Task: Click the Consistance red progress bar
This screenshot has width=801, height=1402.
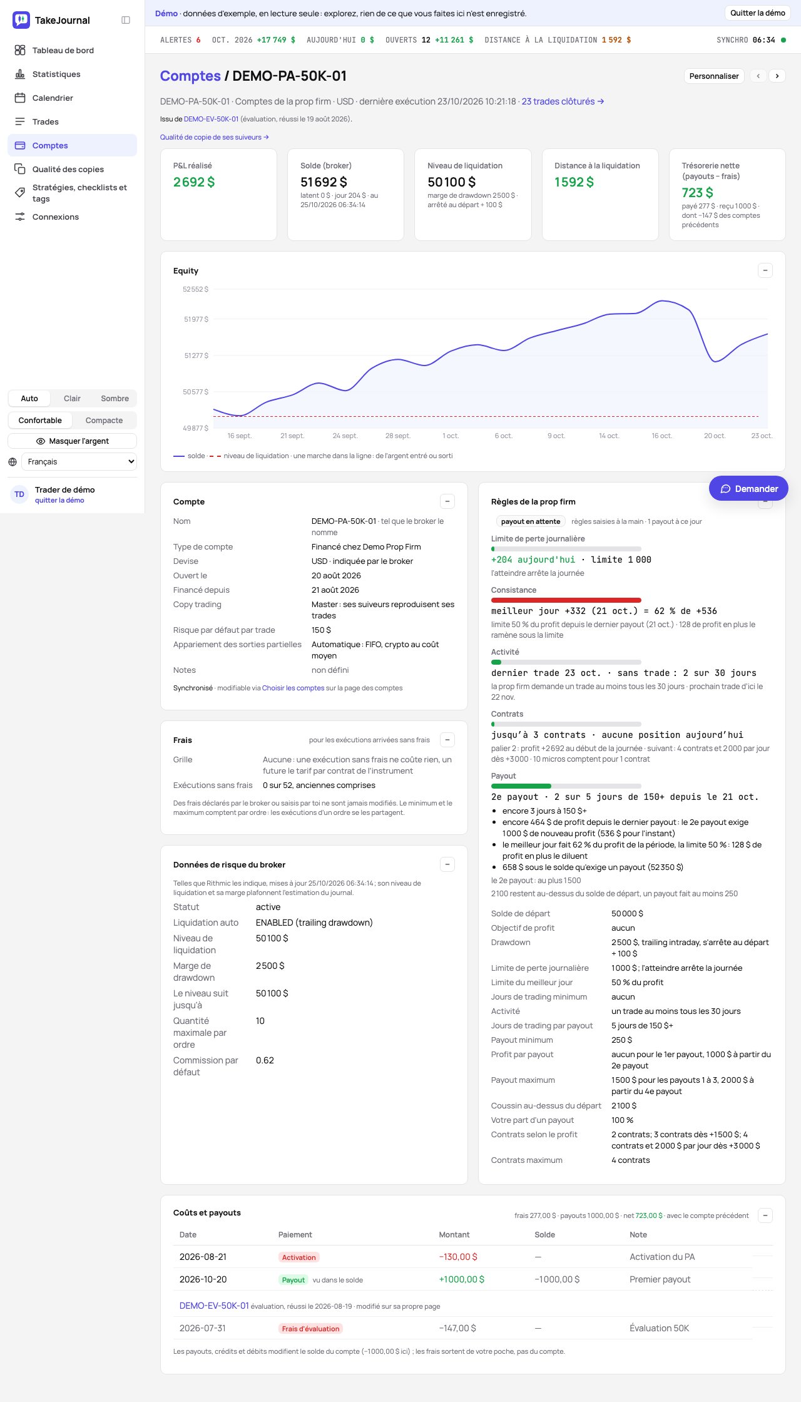Action: [566, 600]
